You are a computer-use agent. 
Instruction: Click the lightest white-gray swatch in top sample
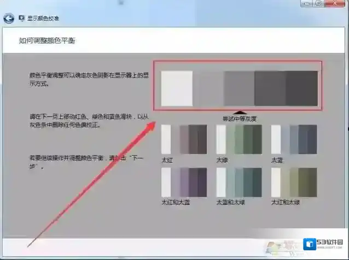coord(177,88)
